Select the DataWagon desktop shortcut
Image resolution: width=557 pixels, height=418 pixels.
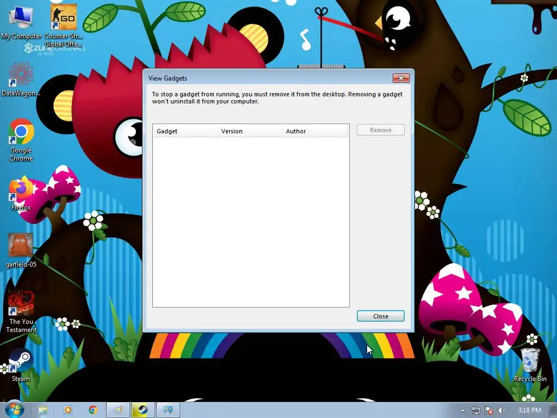click(x=21, y=79)
